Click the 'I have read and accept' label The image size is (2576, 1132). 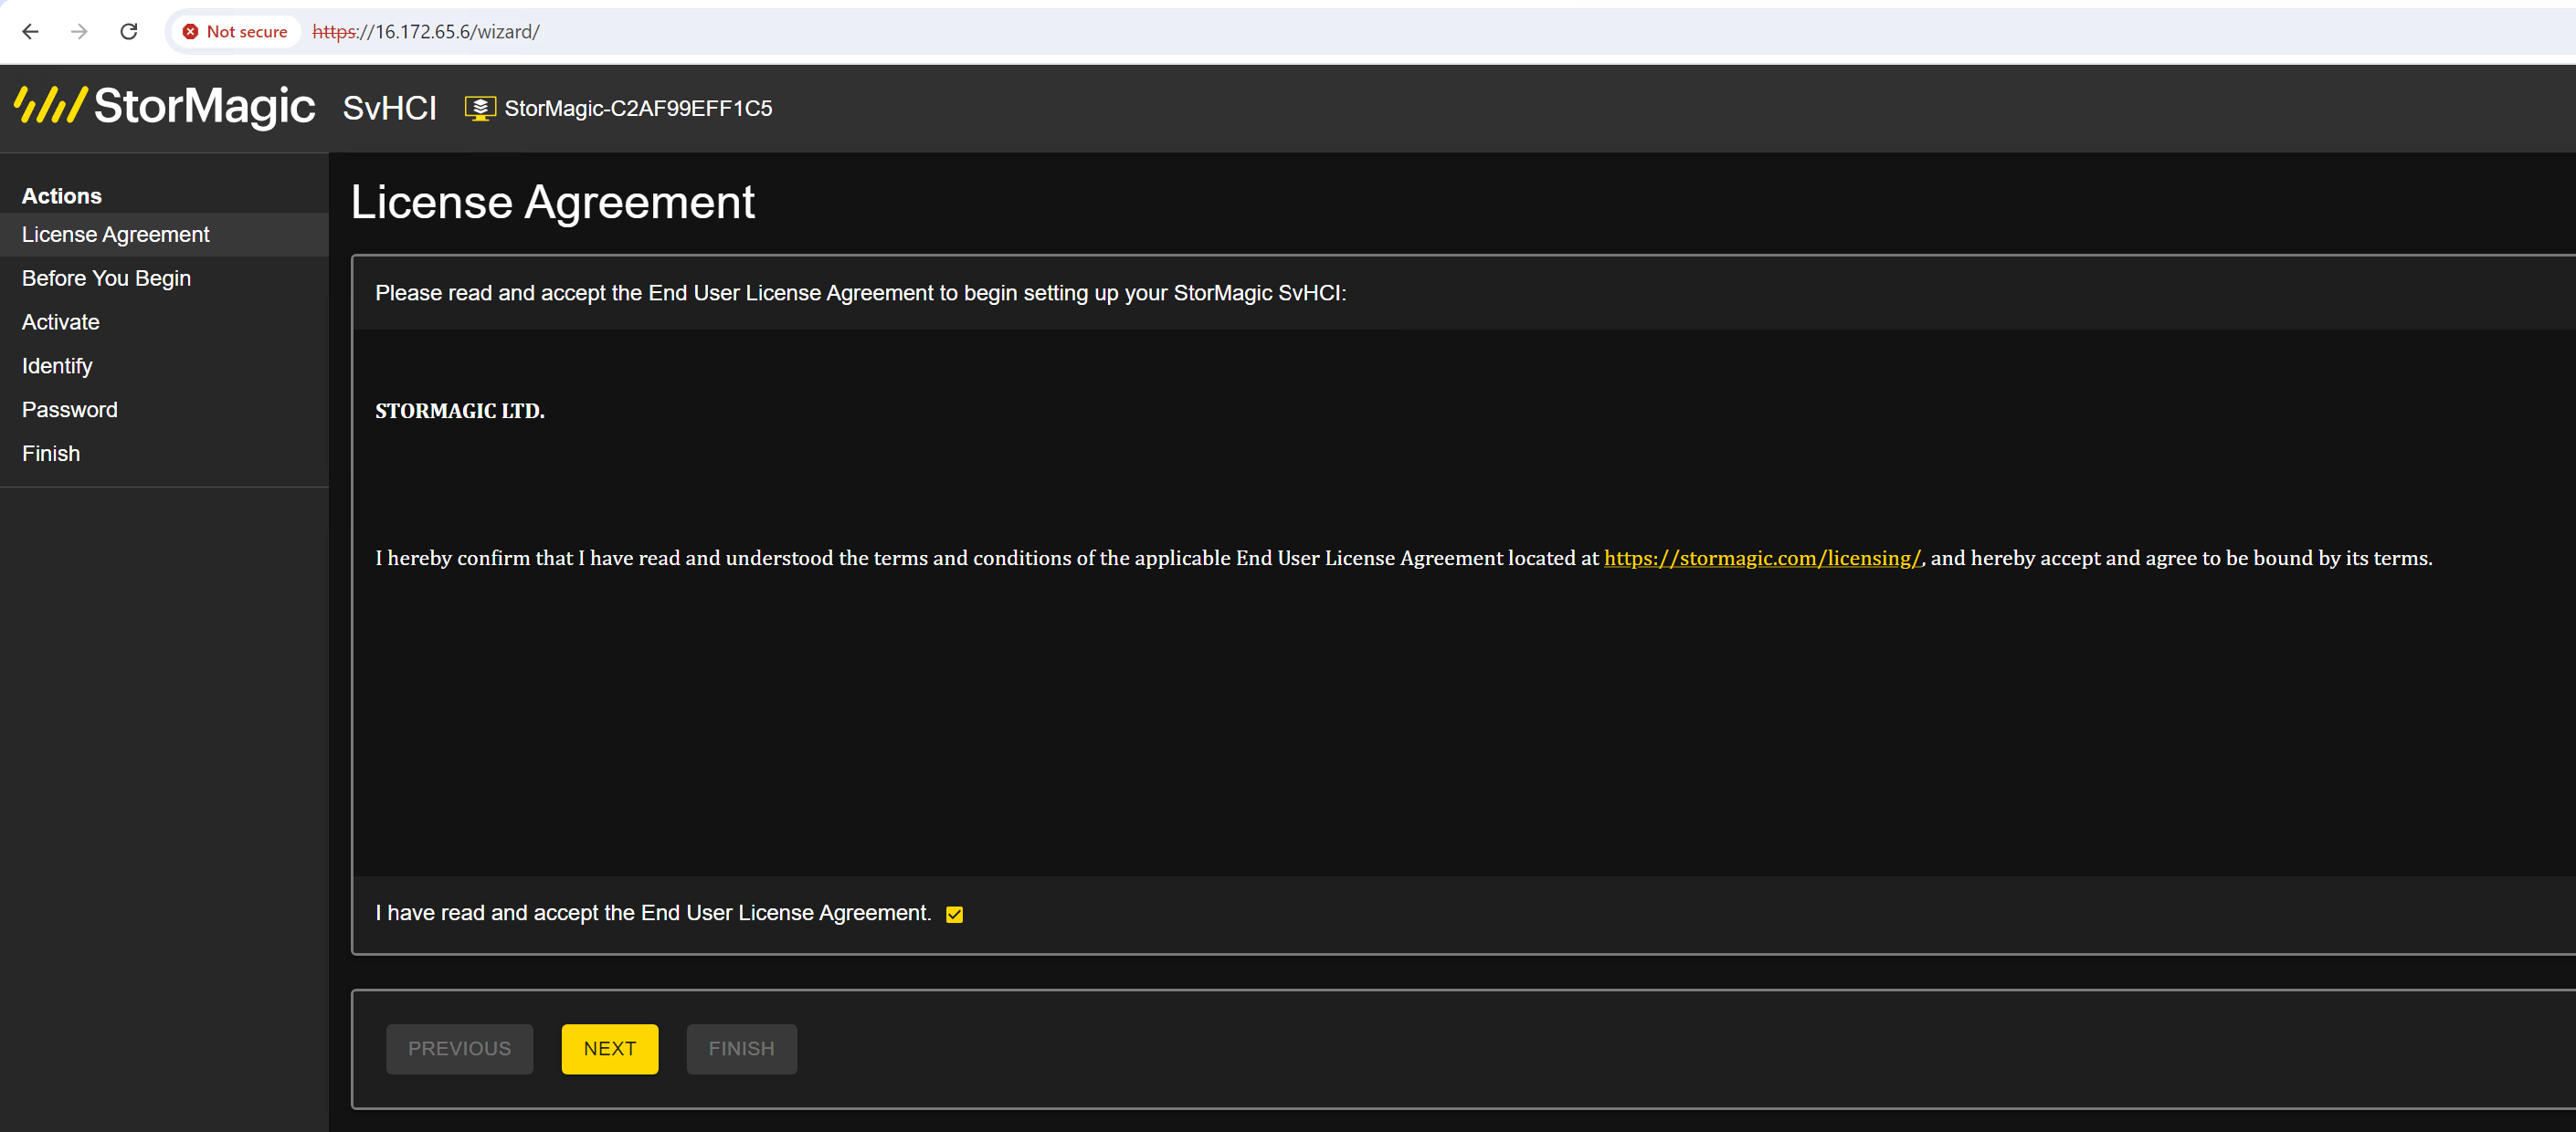tap(653, 913)
